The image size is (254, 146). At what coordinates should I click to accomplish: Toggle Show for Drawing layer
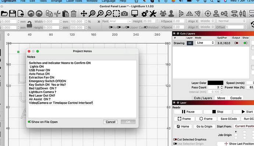coord(246,43)
